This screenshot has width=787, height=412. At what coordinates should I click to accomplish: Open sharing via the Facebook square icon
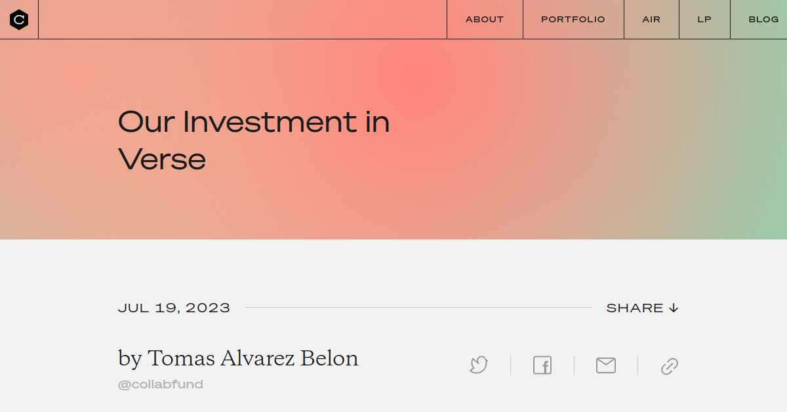click(542, 365)
